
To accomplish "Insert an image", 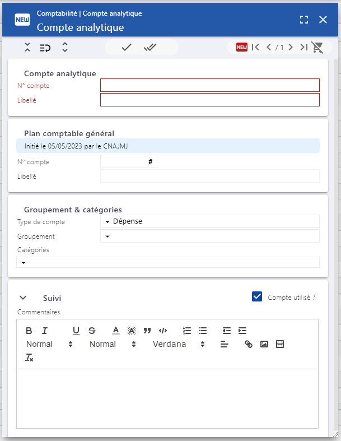I will click(264, 344).
